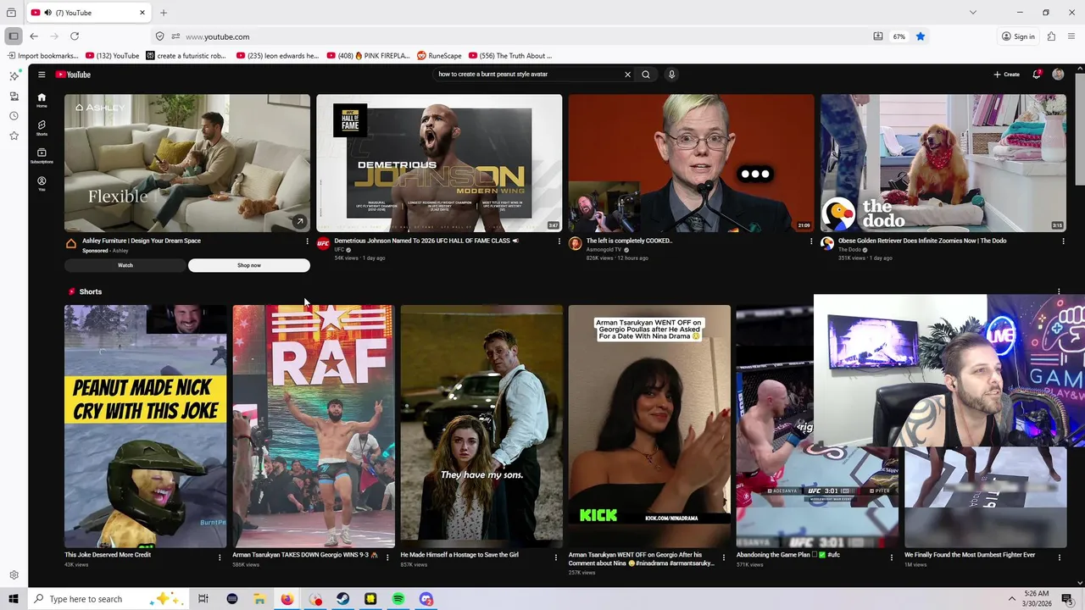
Task: Open Shorts in YouTube sidebar
Action: coord(42,128)
